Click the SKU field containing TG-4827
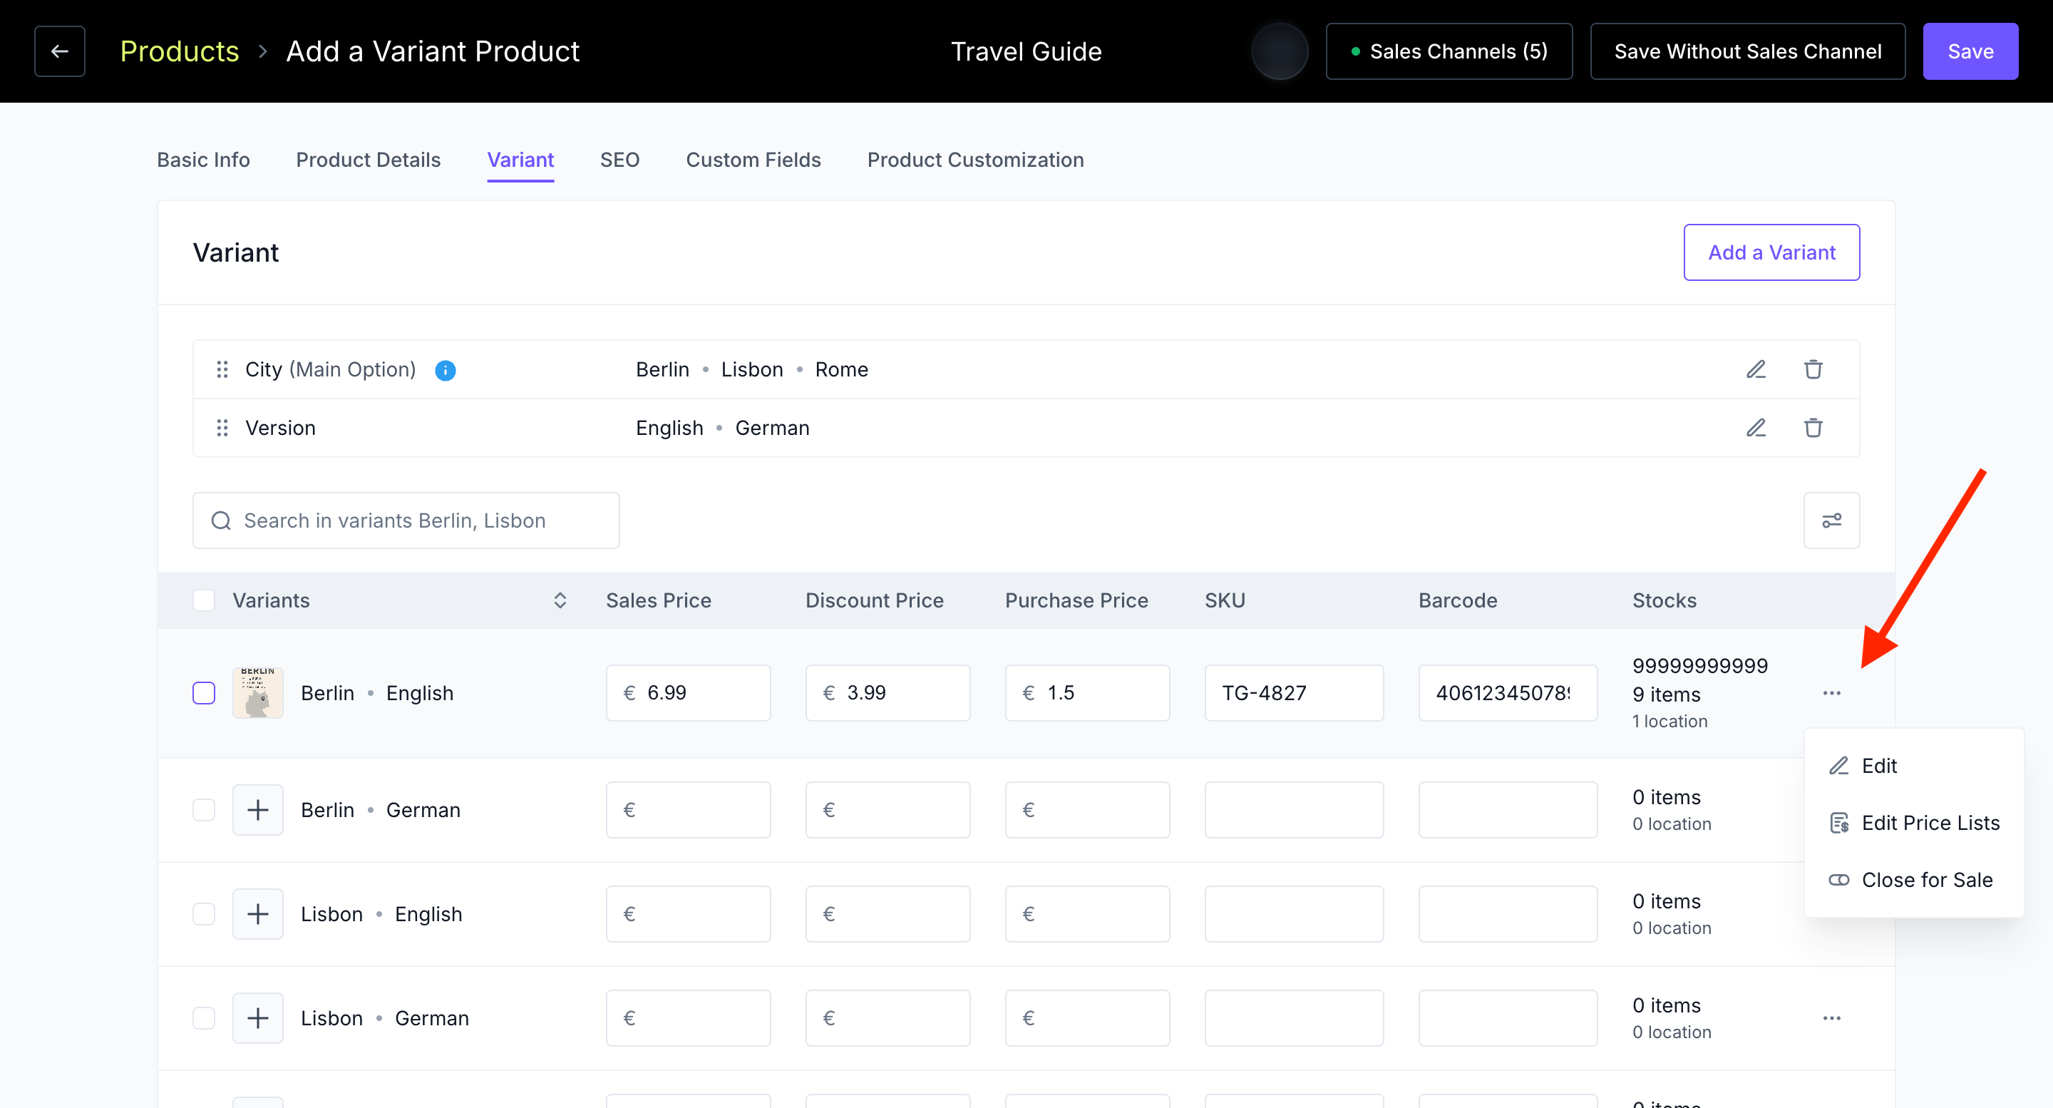2053x1108 pixels. pos(1294,693)
